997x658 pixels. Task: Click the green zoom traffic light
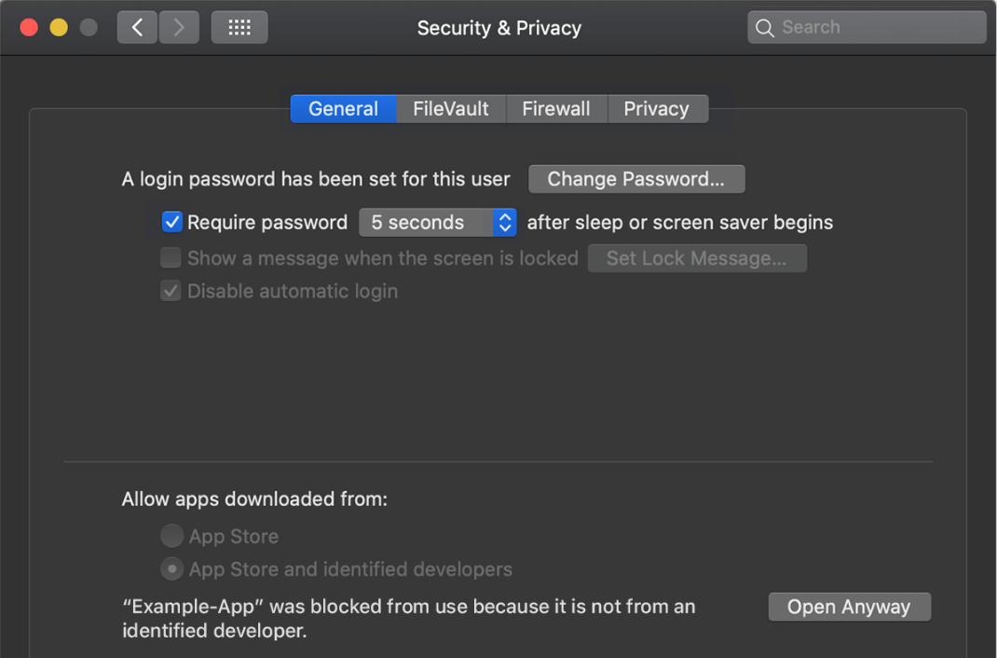pos(88,28)
